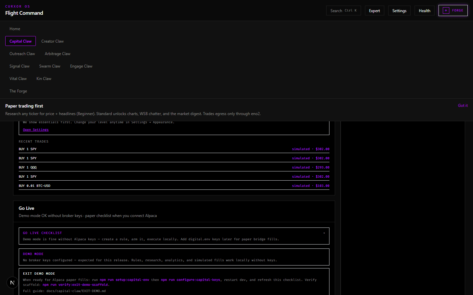This screenshot has height=295, width=473.
Task: Navigate to Vital Claw
Action: click(18, 79)
